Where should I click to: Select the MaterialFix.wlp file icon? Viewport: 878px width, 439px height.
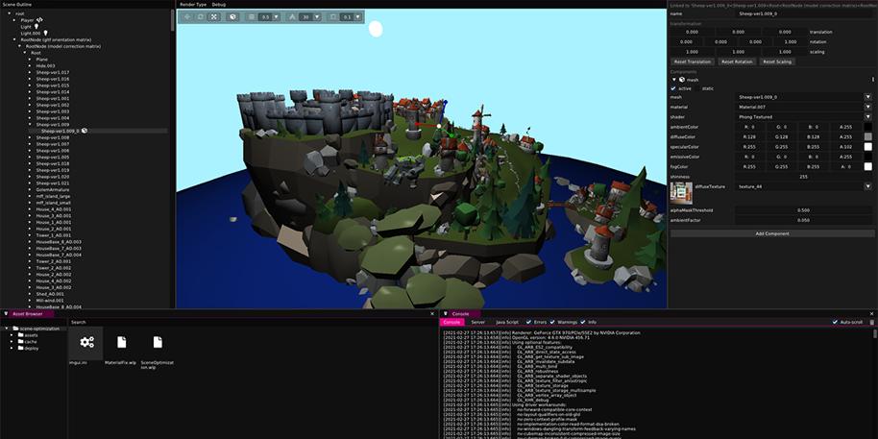[x=122, y=342]
